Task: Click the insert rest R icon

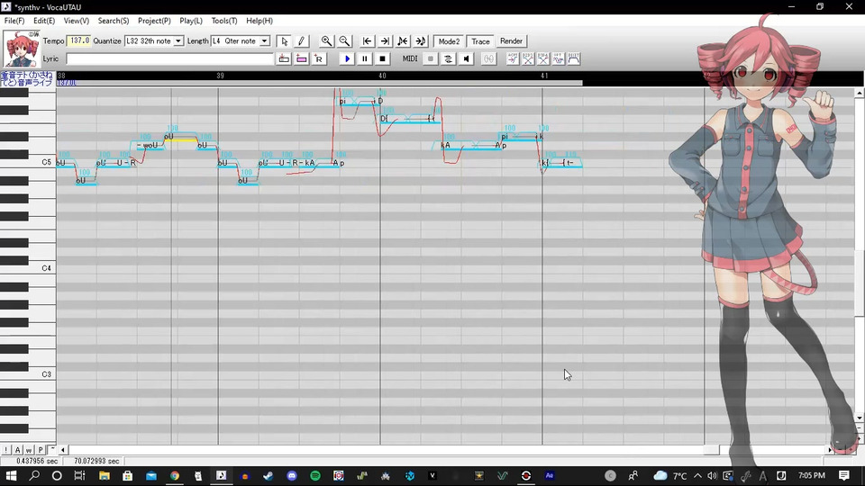Action: 318,59
